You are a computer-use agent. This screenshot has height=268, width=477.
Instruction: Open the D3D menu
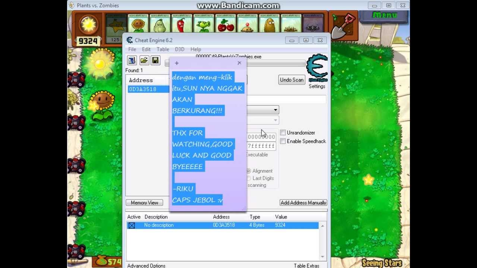click(180, 50)
